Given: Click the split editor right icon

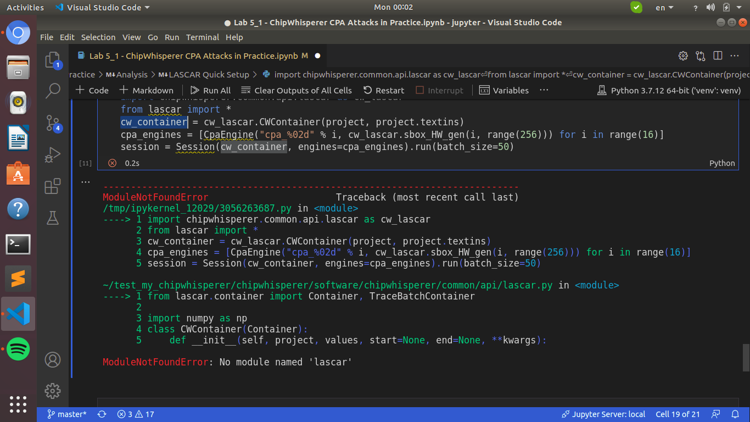Looking at the screenshot, I should (718, 55).
